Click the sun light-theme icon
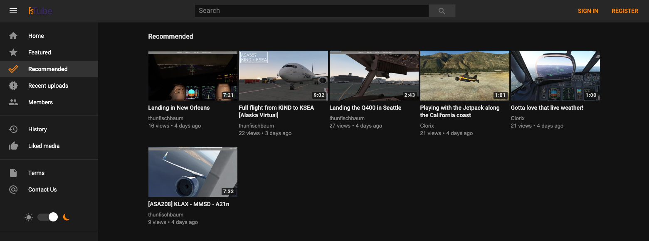Image resolution: width=649 pixels, height=241 pixels. (x=29, y=217)
